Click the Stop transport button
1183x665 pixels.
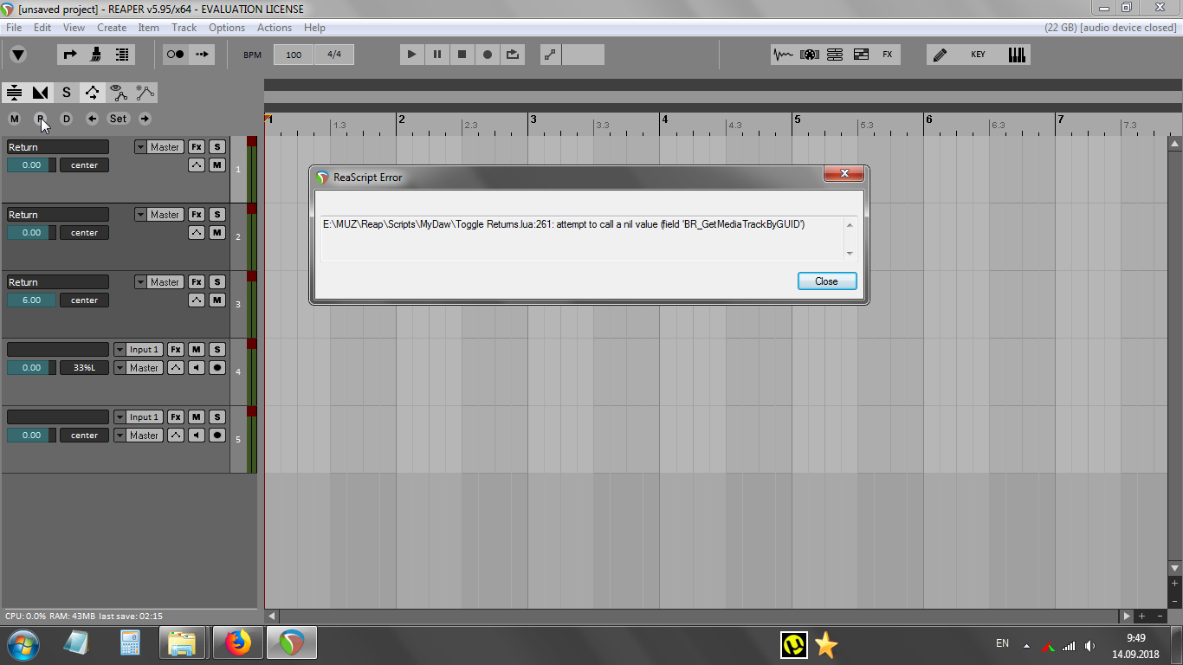click(x=462, y=55)
